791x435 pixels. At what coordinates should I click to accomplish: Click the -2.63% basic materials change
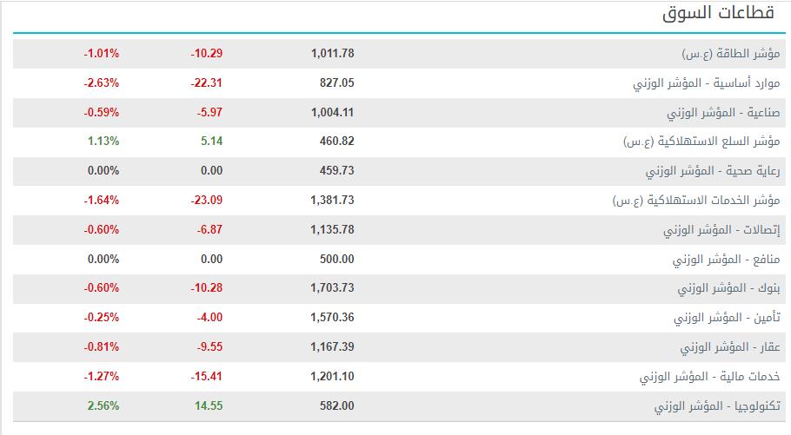(102, 82)
